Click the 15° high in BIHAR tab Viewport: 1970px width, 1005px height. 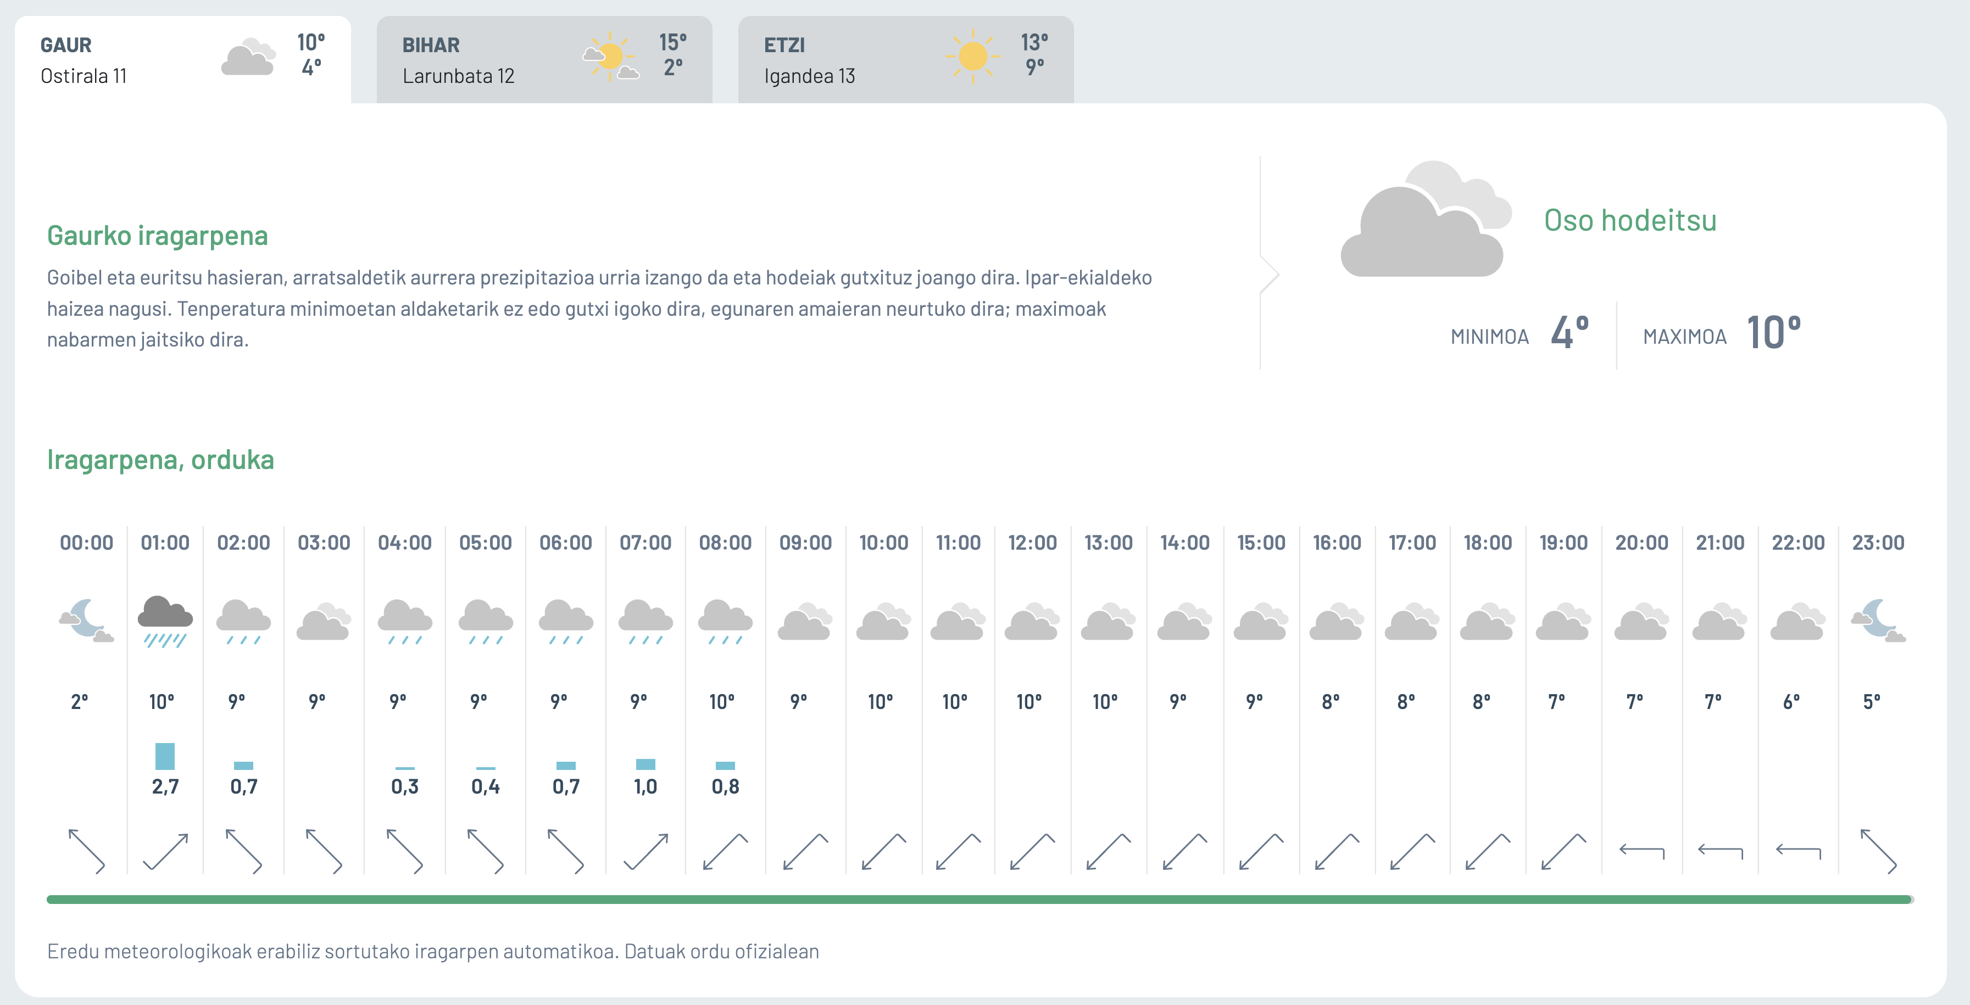(673, 42)
